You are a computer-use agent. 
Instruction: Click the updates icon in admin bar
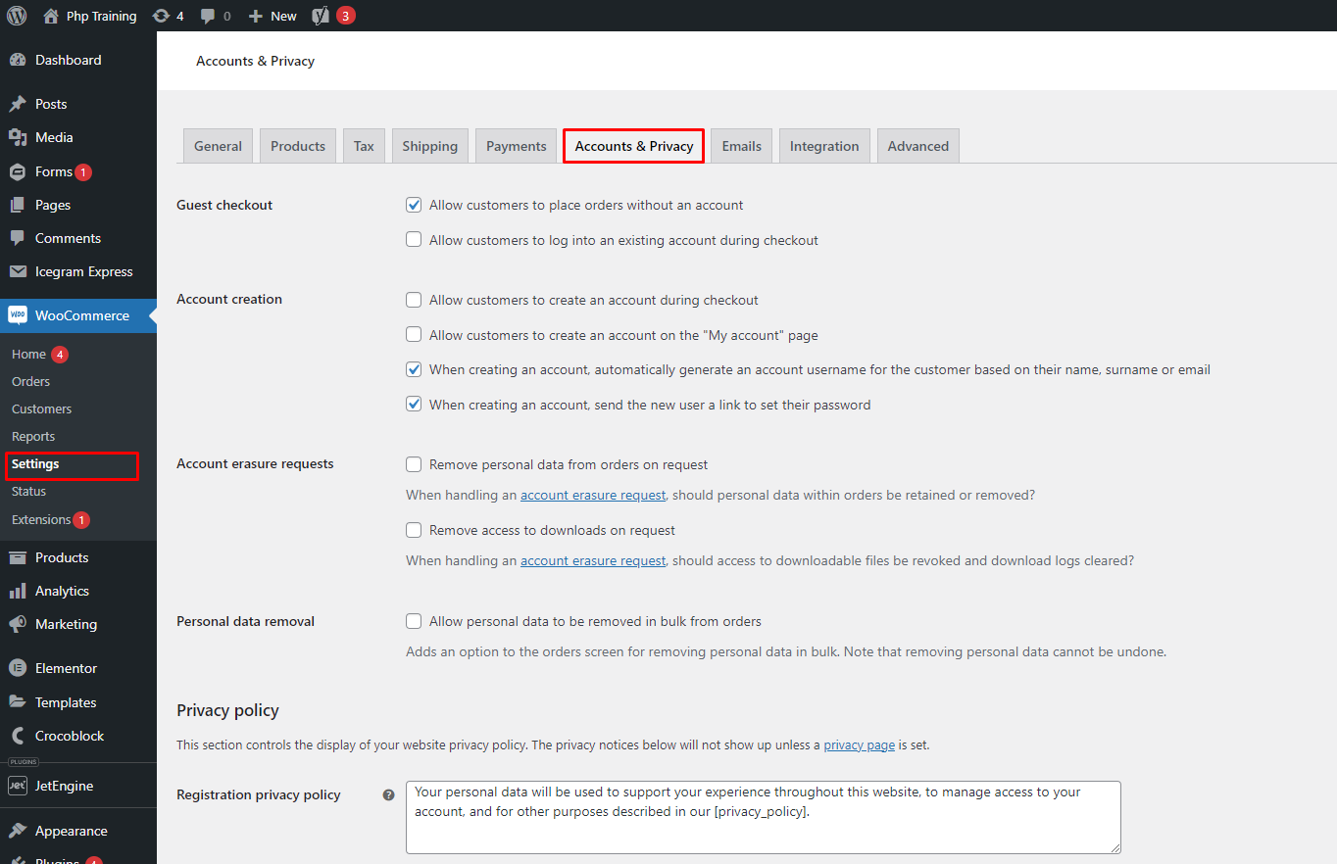[161, 16]
